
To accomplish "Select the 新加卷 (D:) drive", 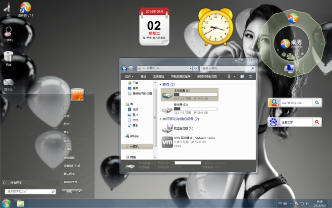I will pyautogui.click(x=190, y=109).
